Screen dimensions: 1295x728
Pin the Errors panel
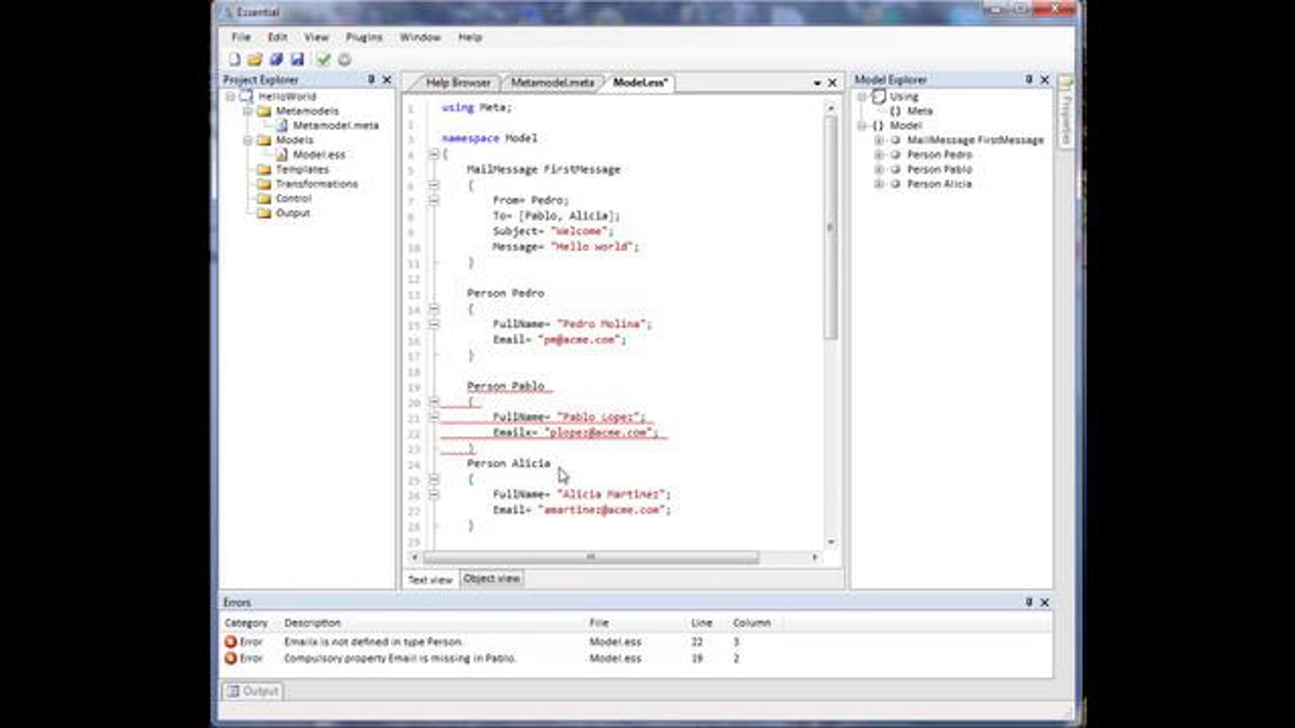(x=1029, y=602)
